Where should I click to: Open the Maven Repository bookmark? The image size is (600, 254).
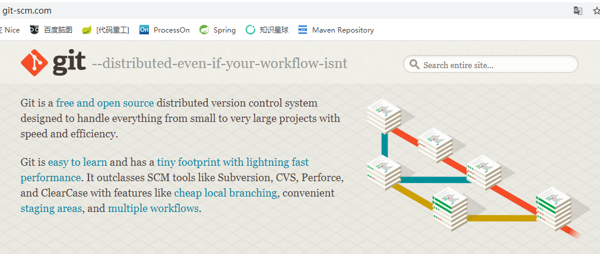[336, 30]
